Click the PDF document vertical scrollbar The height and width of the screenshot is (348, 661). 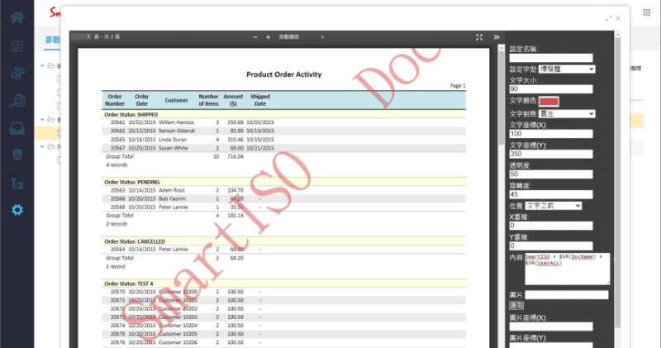click(x=502, y=97)
